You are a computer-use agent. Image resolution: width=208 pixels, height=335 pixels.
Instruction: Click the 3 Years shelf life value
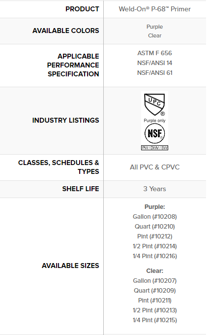pyautogui.click(x=155, y=189)
